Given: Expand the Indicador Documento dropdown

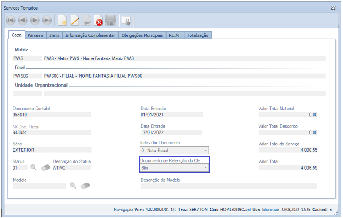Looking at the screenshot, I should 206,151.
